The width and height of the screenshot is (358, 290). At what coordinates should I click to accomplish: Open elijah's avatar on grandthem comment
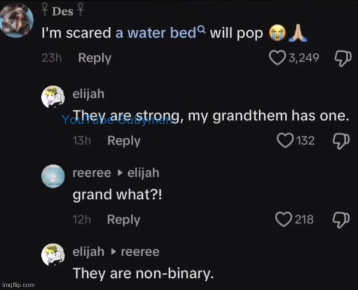[52, 99]
